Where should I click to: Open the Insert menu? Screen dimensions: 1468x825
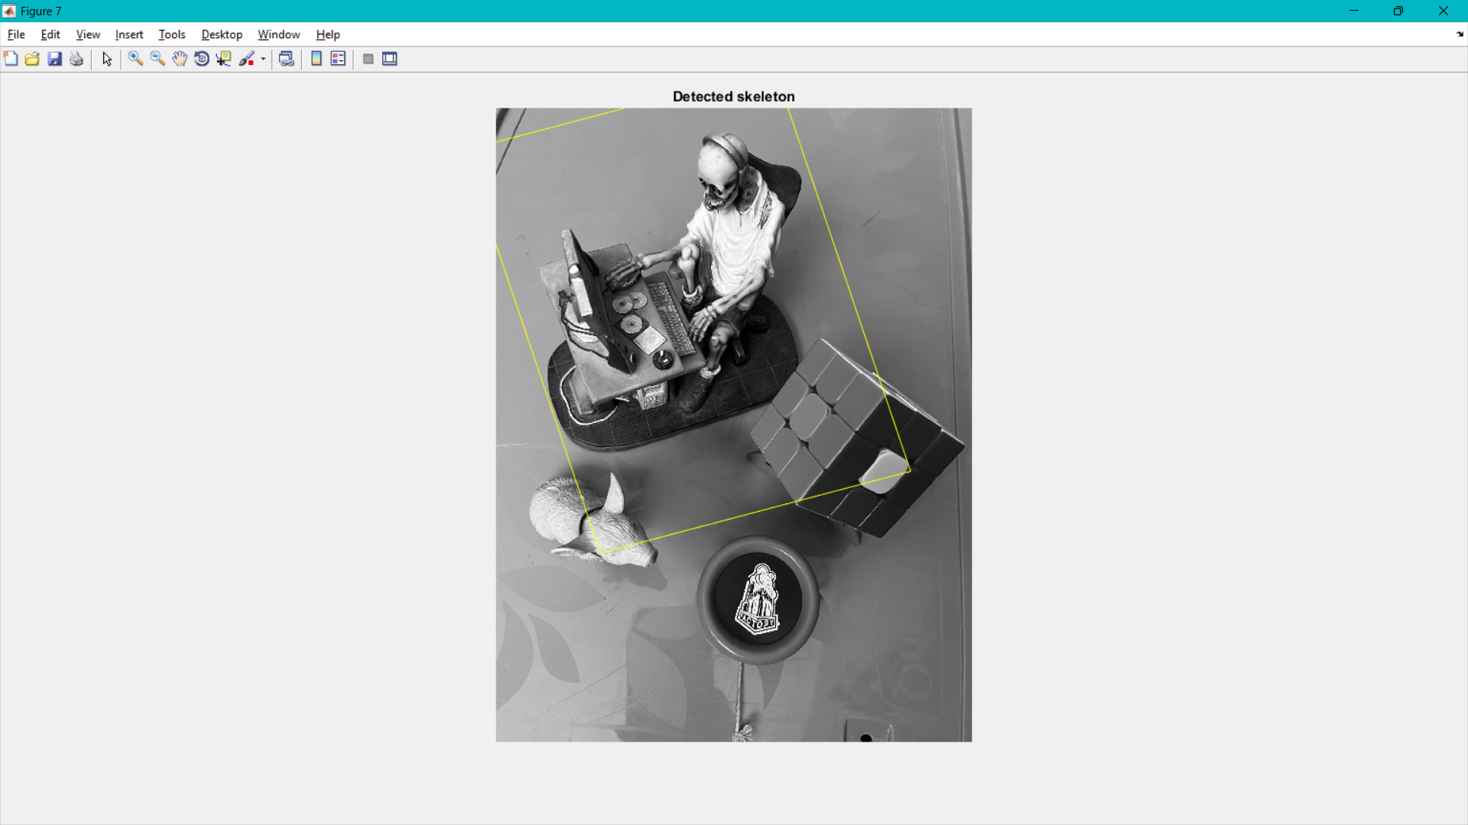pyautogui.click(x=129, y=34)
